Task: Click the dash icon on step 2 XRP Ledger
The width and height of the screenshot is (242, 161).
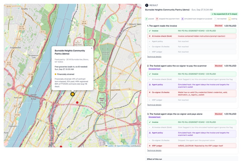Action: click(x=150, y=100)
